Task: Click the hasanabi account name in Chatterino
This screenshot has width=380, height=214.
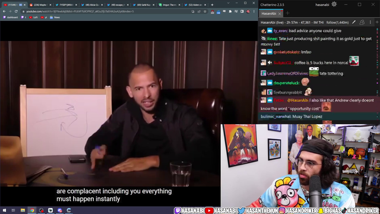Action: [x=322, y=5]
